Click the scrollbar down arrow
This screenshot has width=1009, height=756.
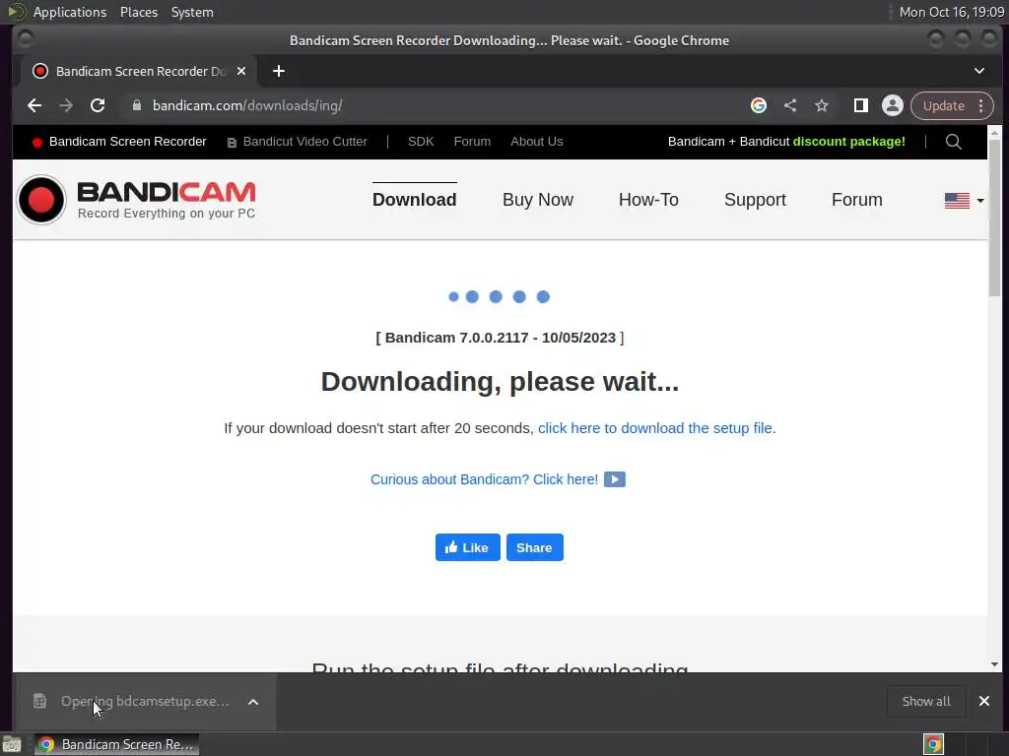[995, 664]
